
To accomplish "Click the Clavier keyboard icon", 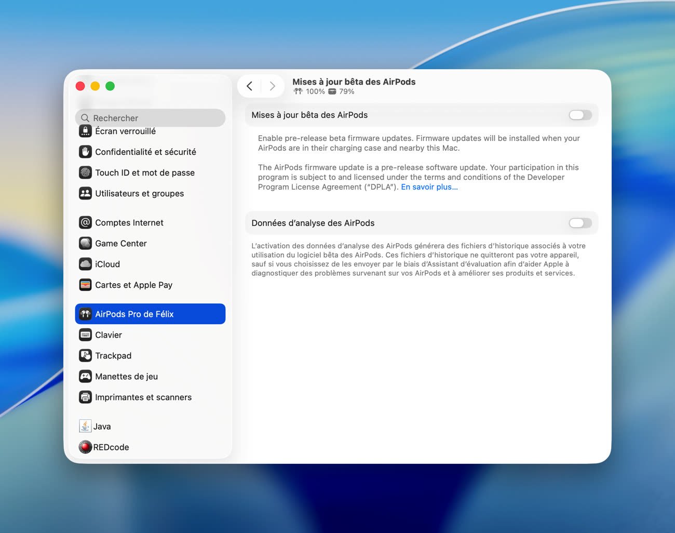I will 85,335.
